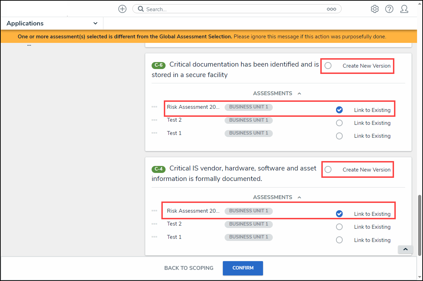Open the user profile icon
The width and height of the screenshot is (423, 281).
click(404, 9)
